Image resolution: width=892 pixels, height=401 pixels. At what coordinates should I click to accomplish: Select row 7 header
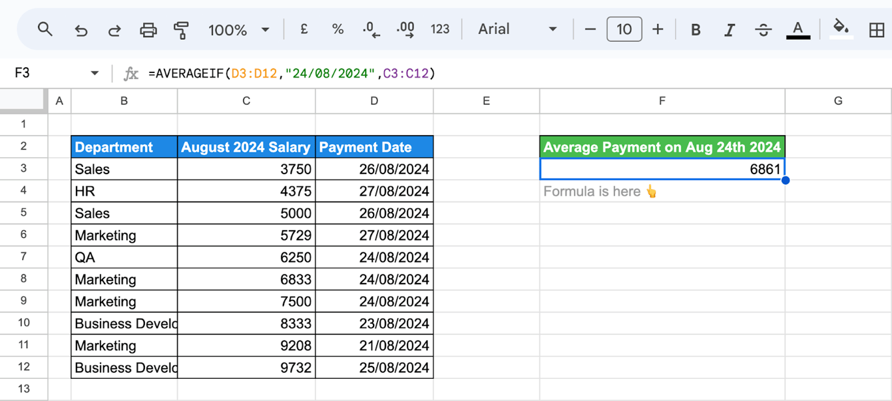tap(24, 257)
